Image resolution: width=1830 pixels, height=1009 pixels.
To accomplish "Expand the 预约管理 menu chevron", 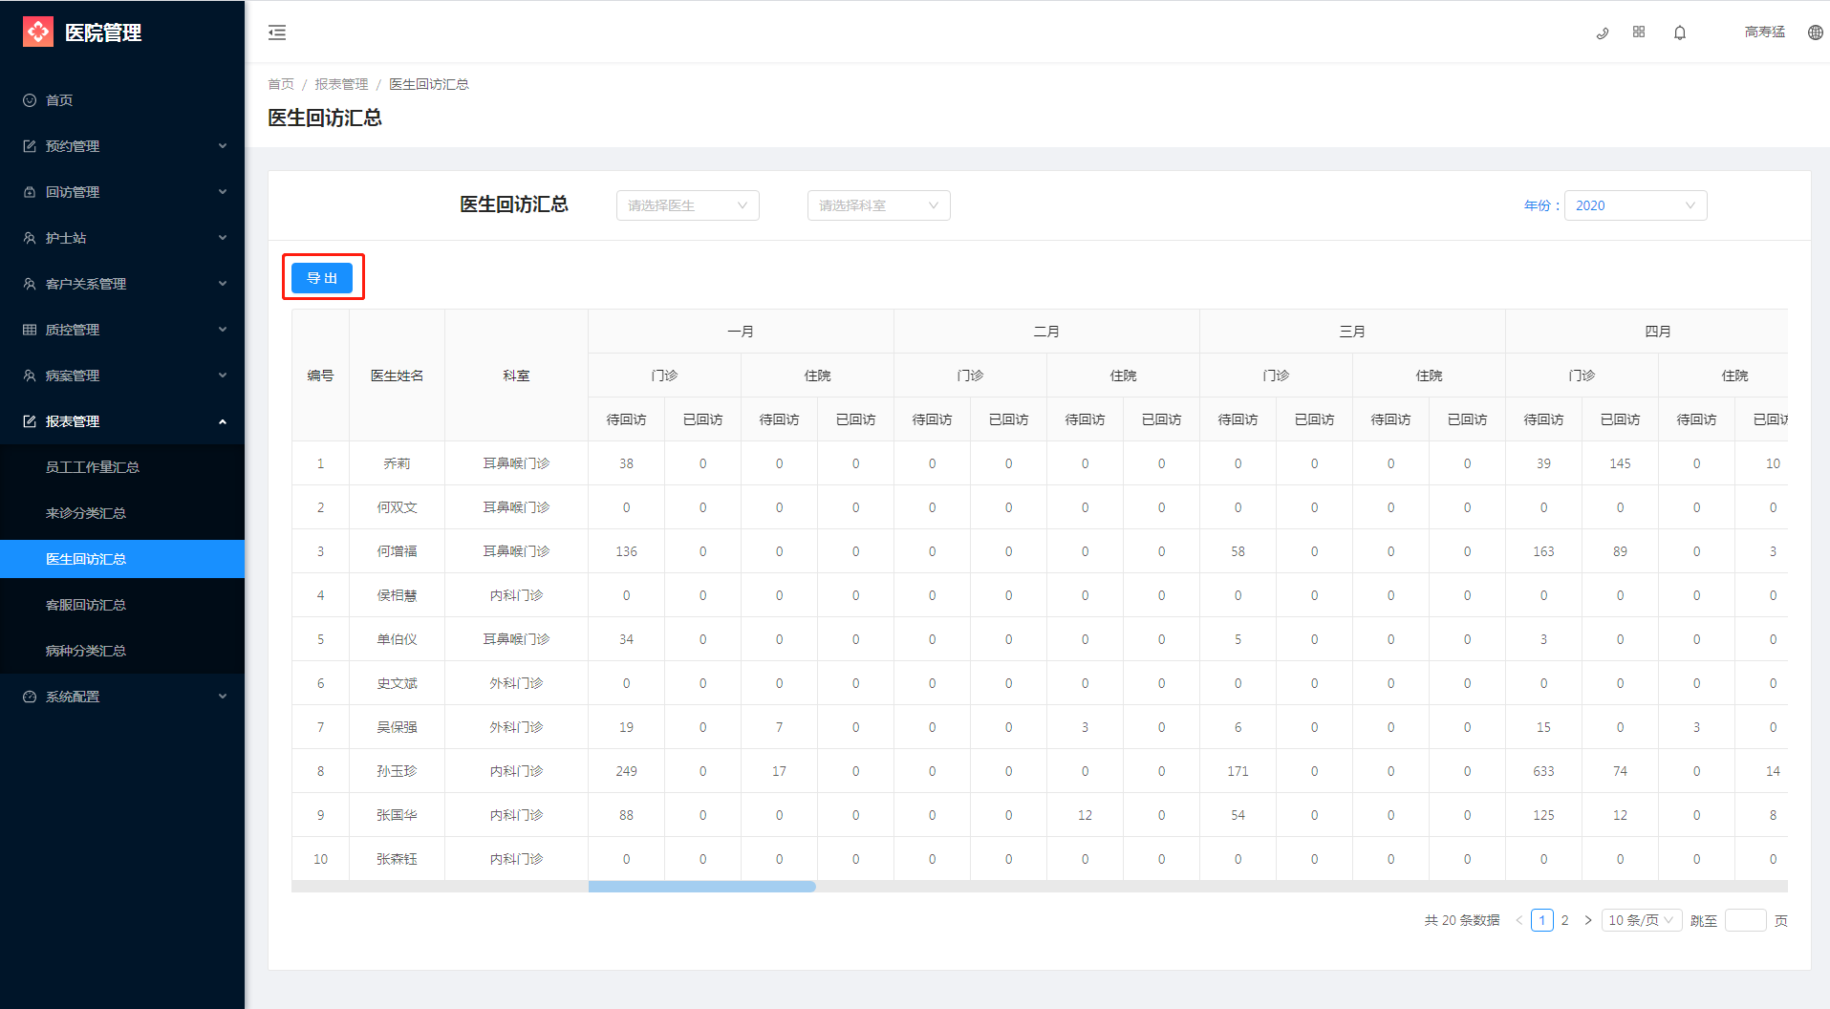I will 223,146.
